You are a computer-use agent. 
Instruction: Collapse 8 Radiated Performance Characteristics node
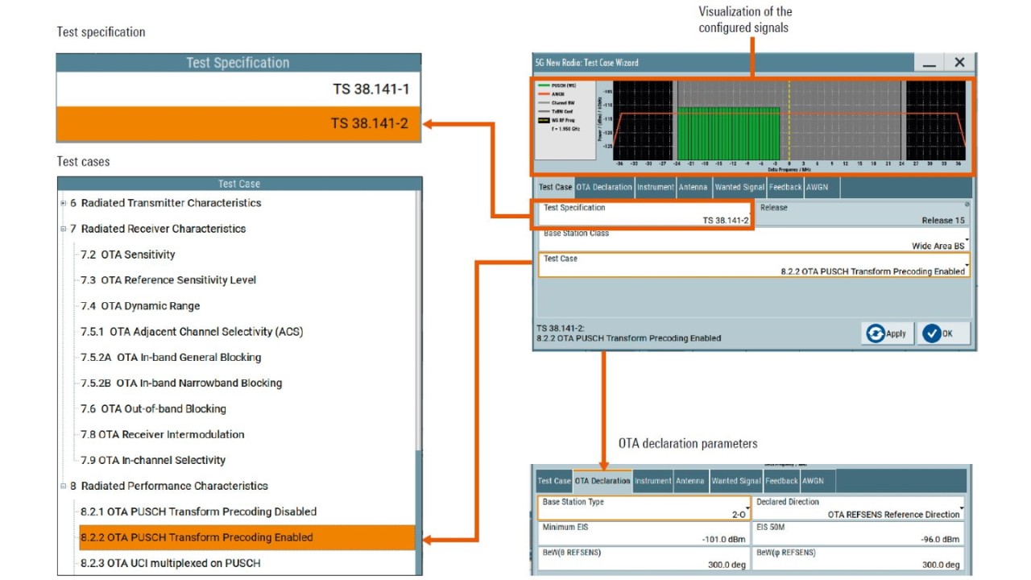64,486
